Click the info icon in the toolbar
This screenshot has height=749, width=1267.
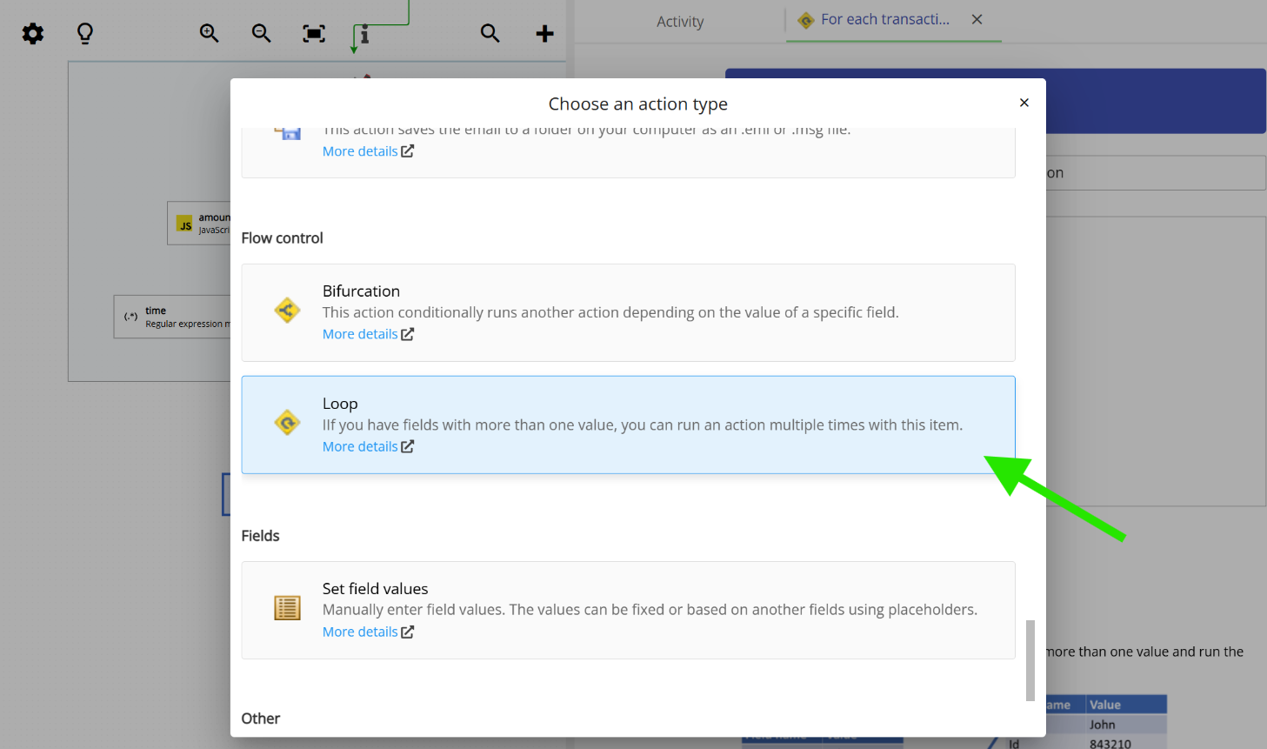pyautogui.click(x=364, y=33)
